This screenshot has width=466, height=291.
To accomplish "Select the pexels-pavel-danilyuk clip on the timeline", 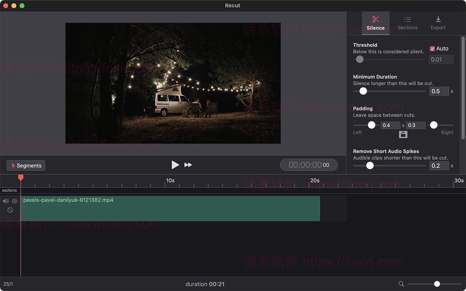I will (171, 208).
